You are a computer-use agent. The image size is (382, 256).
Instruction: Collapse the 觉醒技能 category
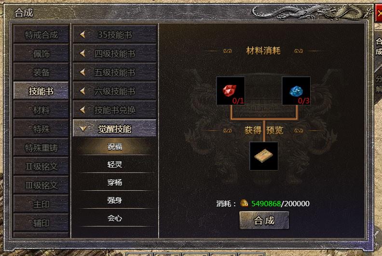pos(114,128)
